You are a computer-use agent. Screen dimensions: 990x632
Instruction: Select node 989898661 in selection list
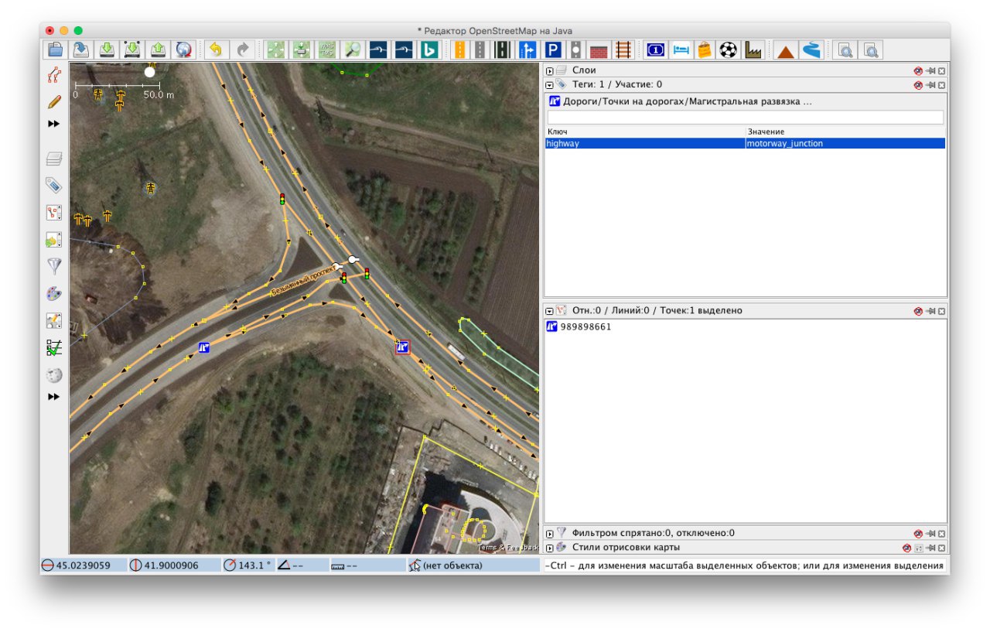(x=585, y=327)
